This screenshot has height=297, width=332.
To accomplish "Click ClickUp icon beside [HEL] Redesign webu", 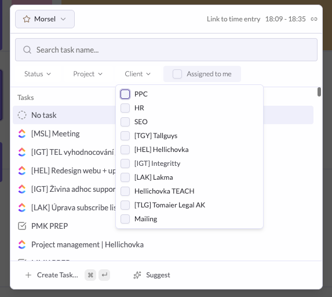I will (x=22, y=171).
